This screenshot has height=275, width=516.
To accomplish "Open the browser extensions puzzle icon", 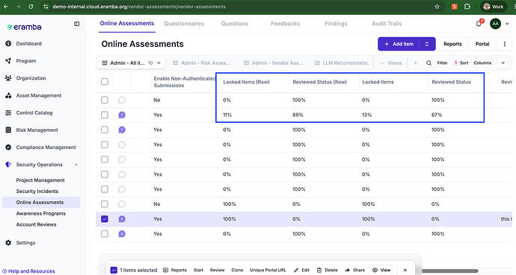I will click(467, 7).
